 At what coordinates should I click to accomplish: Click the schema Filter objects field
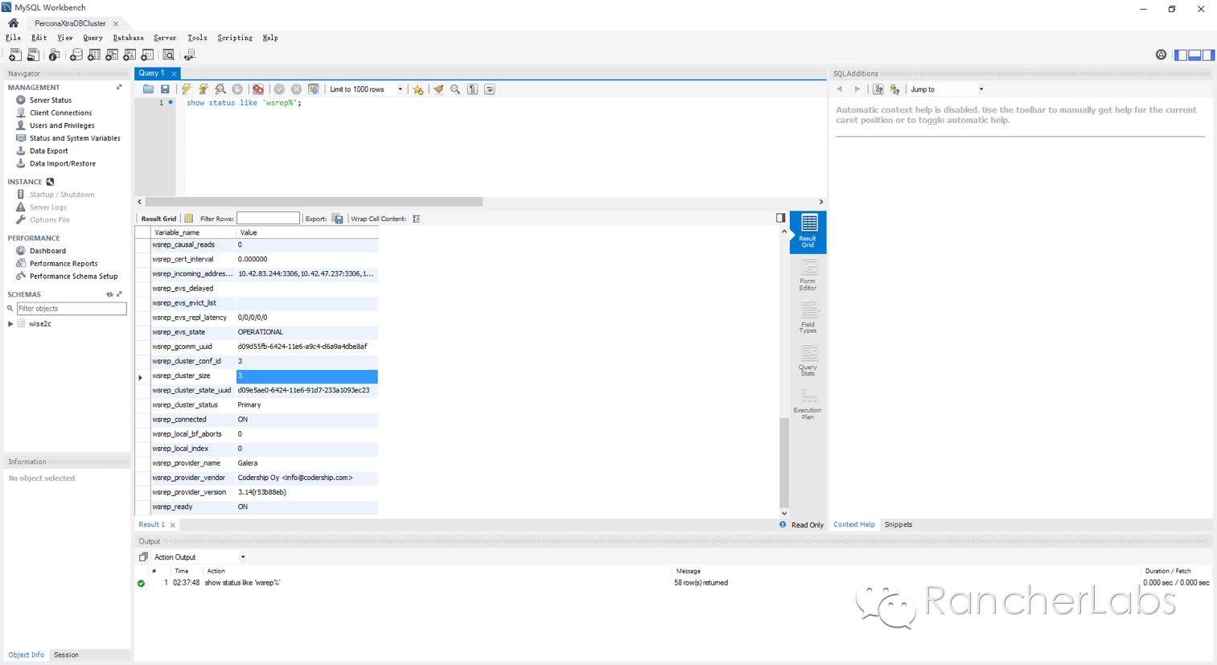pyautogui.click(x=72, y=309)
